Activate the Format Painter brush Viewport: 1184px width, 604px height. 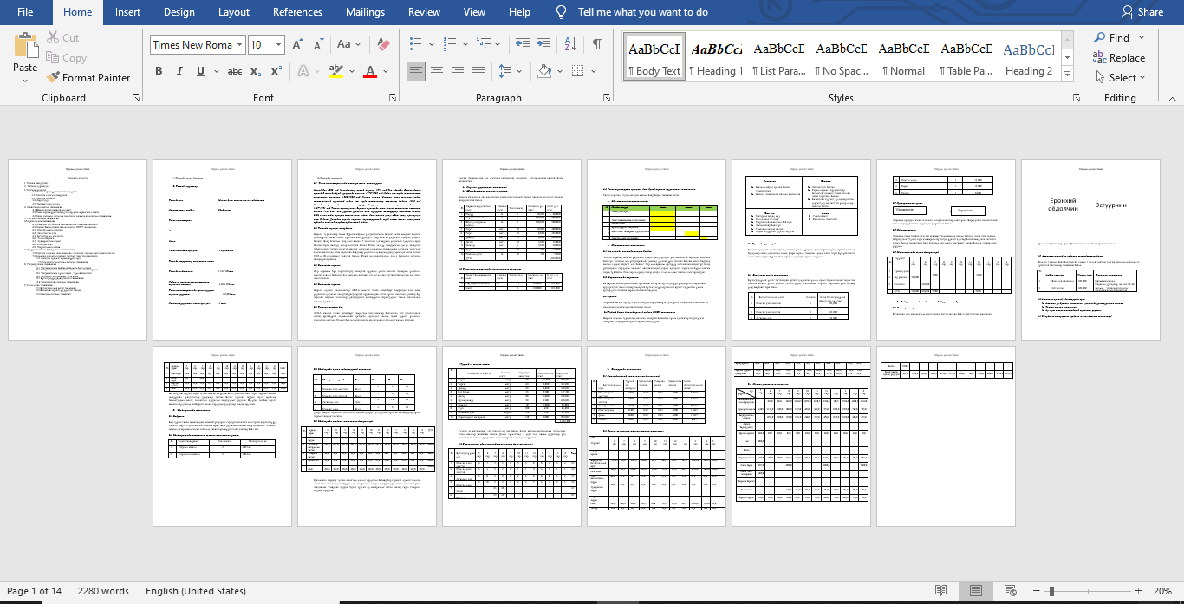(88, 78)
